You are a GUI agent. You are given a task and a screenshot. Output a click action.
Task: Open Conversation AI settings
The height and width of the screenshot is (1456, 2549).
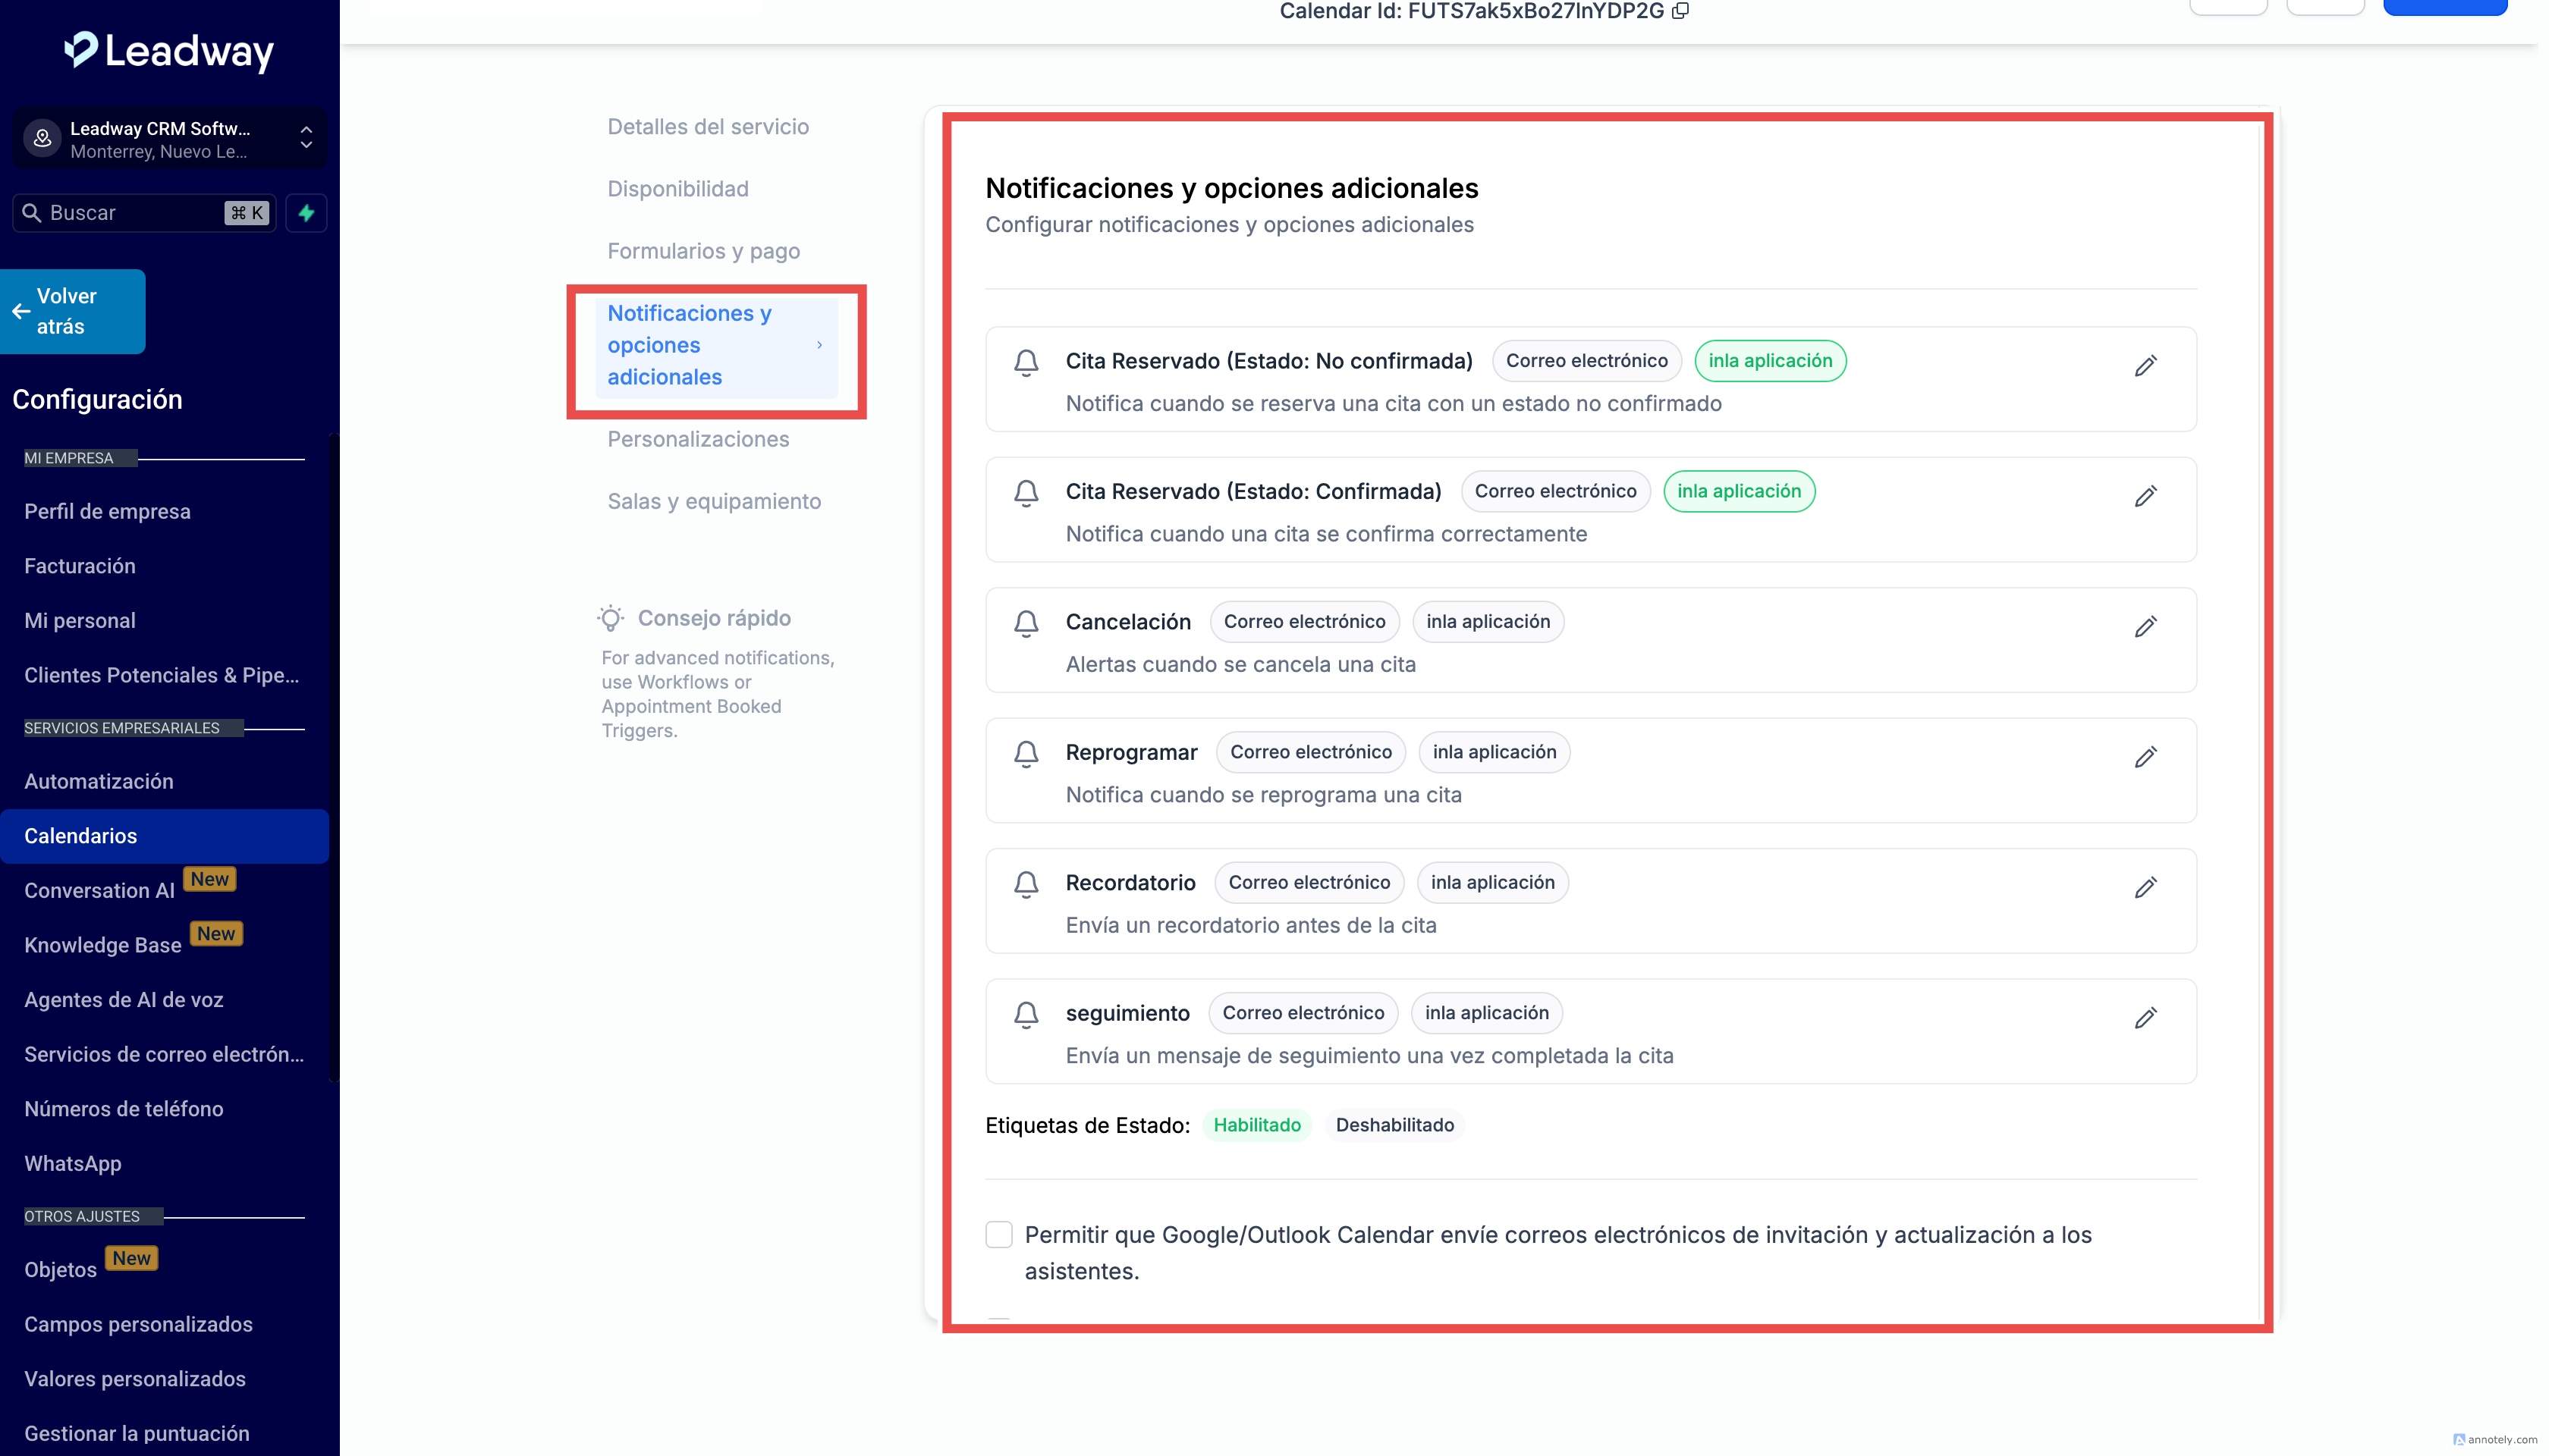pyautogui.click(x=99, y=890)
